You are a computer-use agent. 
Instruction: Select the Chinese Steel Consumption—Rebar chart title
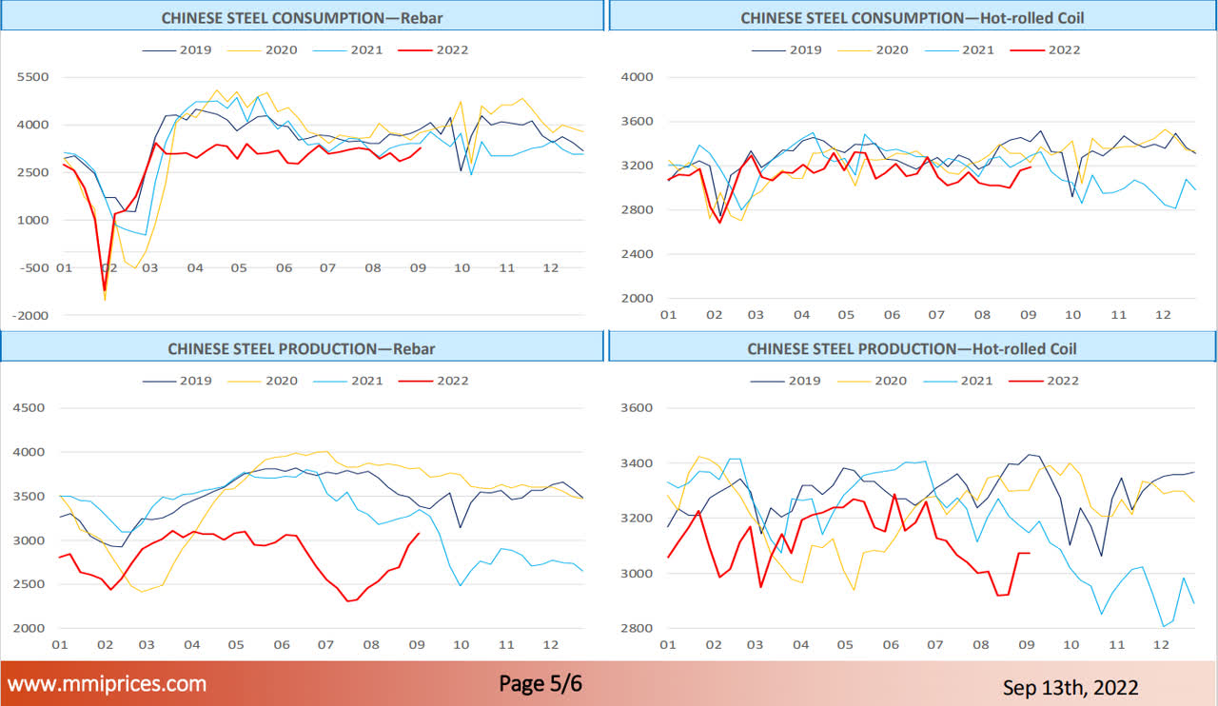(302, 18)
